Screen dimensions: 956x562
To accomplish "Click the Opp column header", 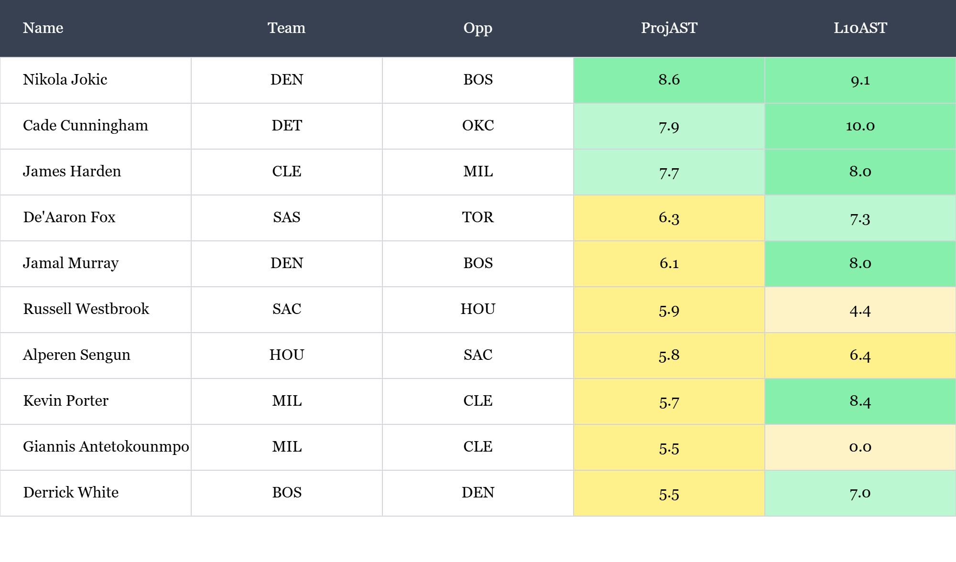I will 478,28.
